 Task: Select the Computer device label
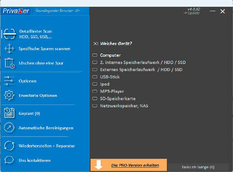pyautogui.click(x=110, y=55)
